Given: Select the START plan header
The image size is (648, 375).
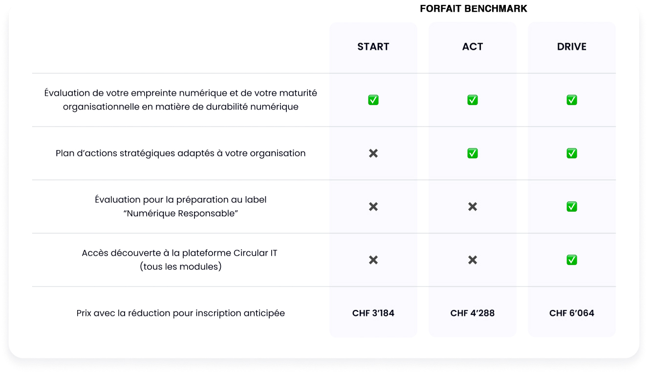Looking at the screenshot, I should (x=373, y=47).
